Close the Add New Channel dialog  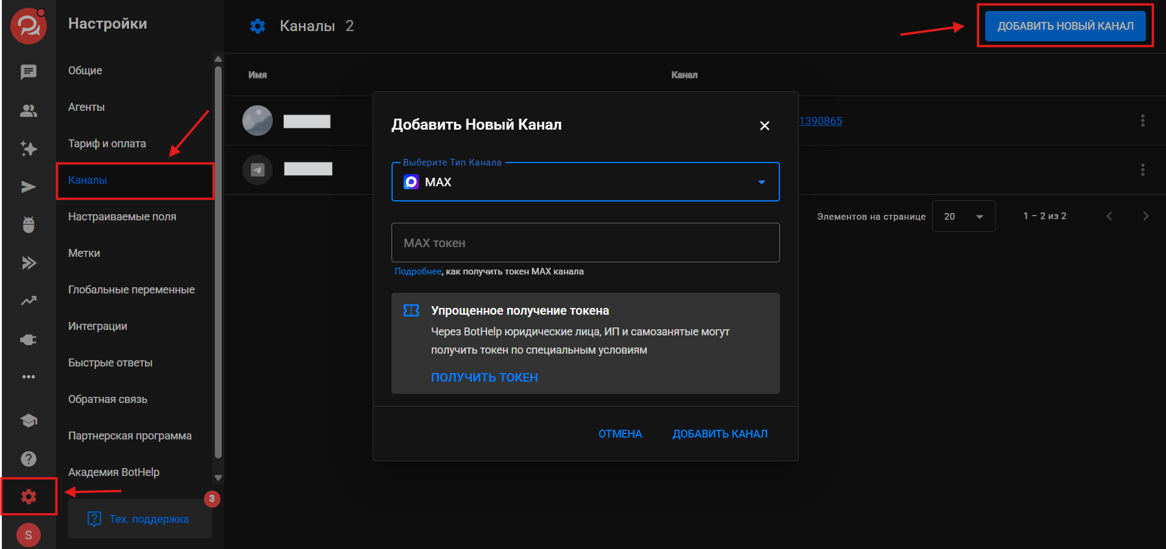(765, 125)
